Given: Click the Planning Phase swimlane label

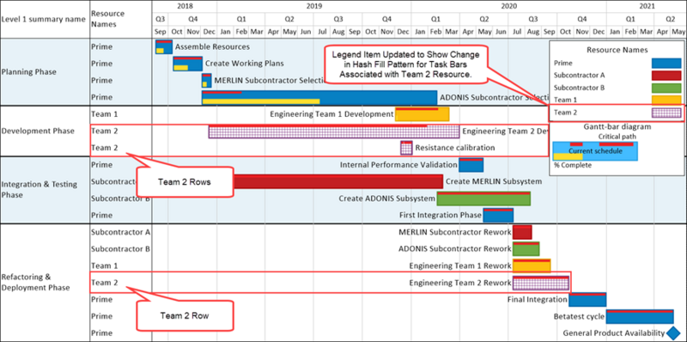Looking at the screenshot, I should (x=29, y=72).
